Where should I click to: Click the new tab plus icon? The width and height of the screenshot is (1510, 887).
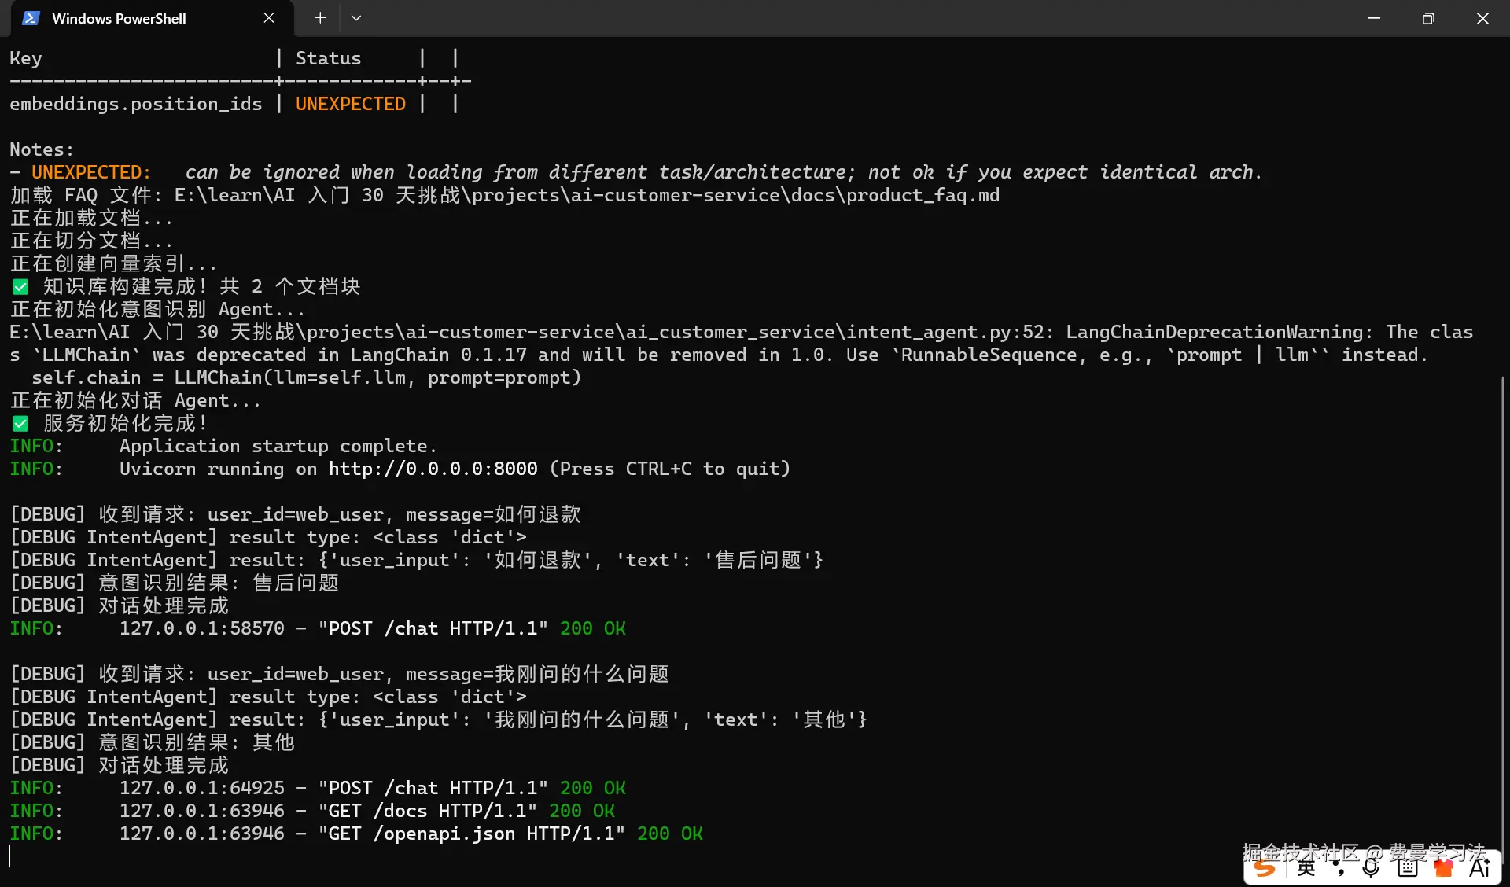coord(319,17)
